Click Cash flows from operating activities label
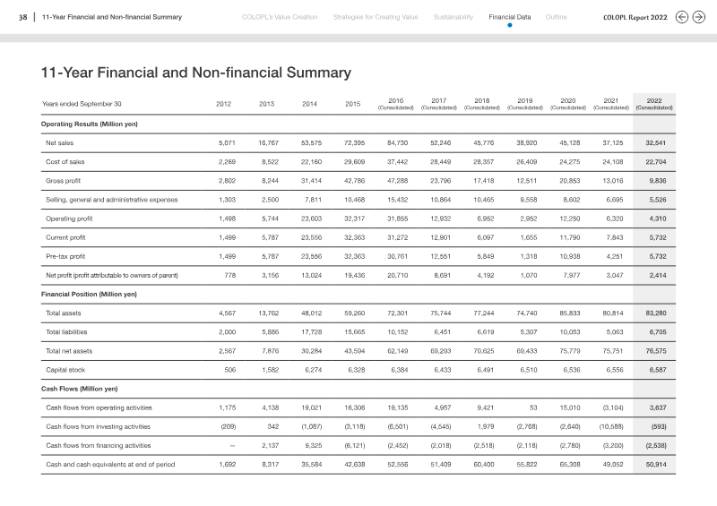 (99, 407)
